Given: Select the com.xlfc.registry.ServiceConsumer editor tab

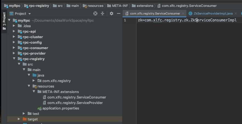Looking at the screenshot, I should [155, 14].
